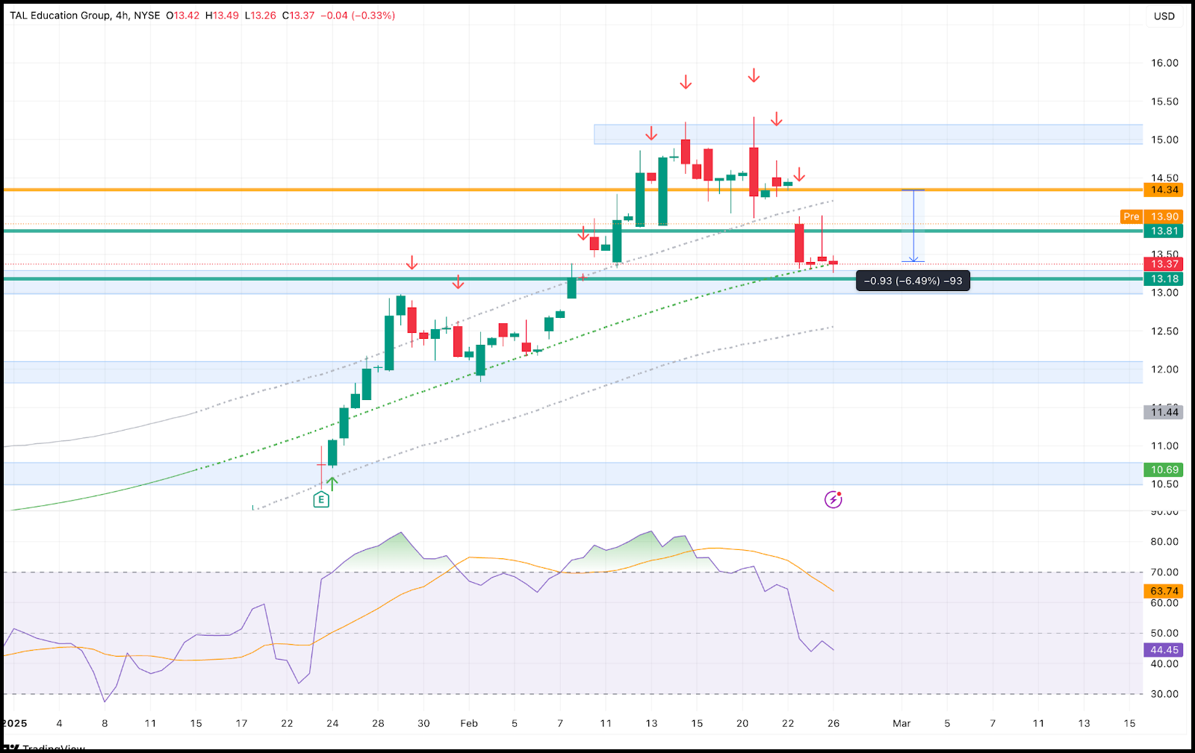Image resolution: width=1195 pixels, height=753 pixels.
Task: Click the 10.69 green price label
Action: (1164, 469)
